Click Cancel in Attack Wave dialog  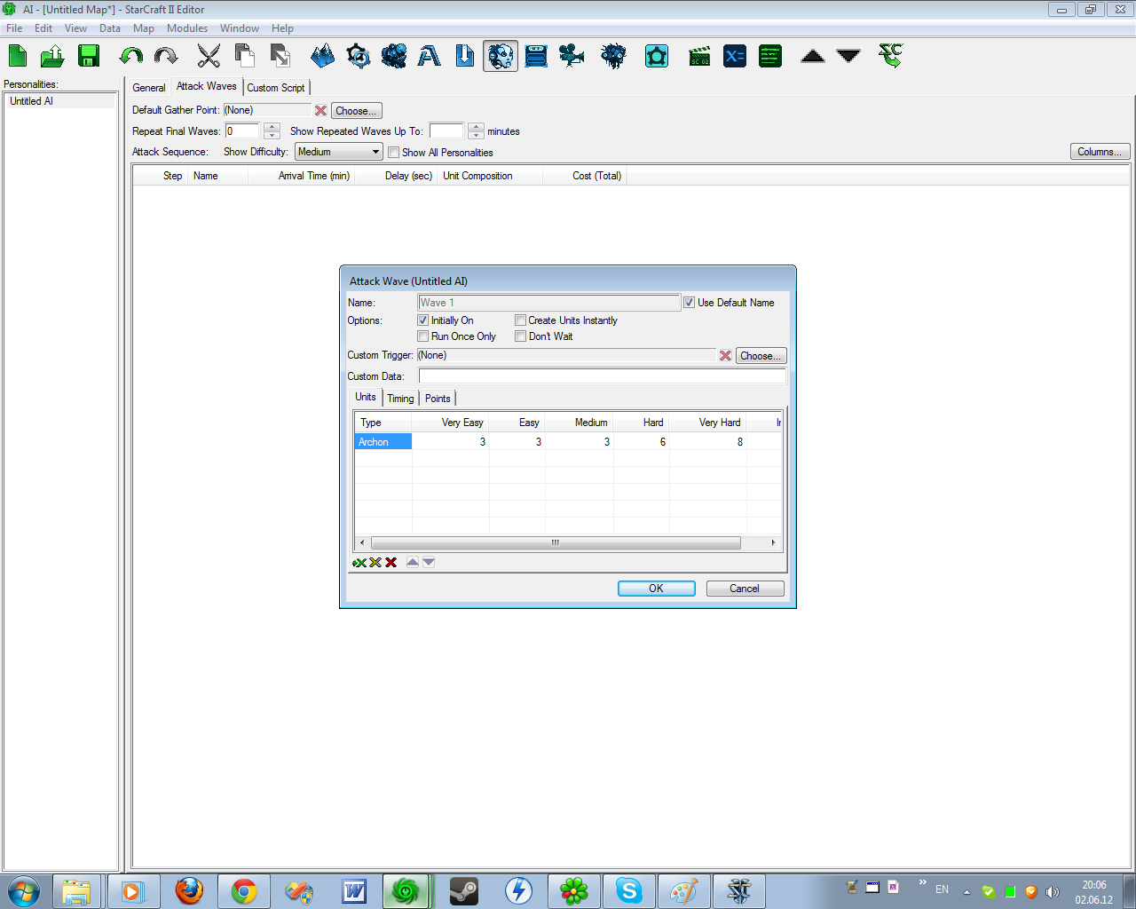[745, 589]
